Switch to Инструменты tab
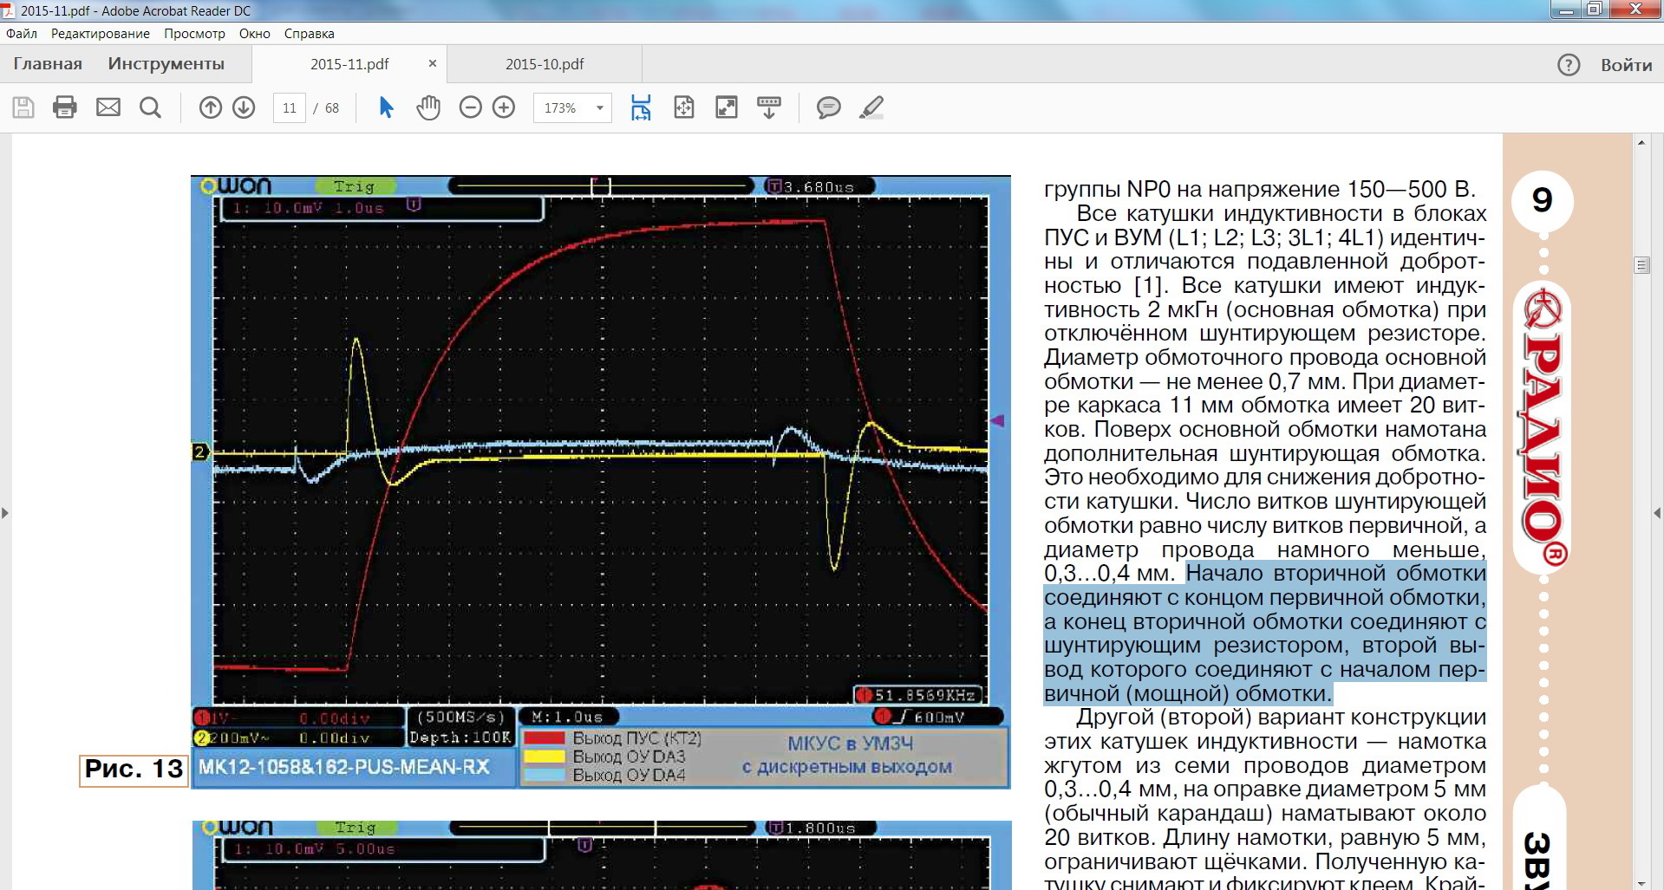This screenshot has height=890, width=1664. coord(166,64)
